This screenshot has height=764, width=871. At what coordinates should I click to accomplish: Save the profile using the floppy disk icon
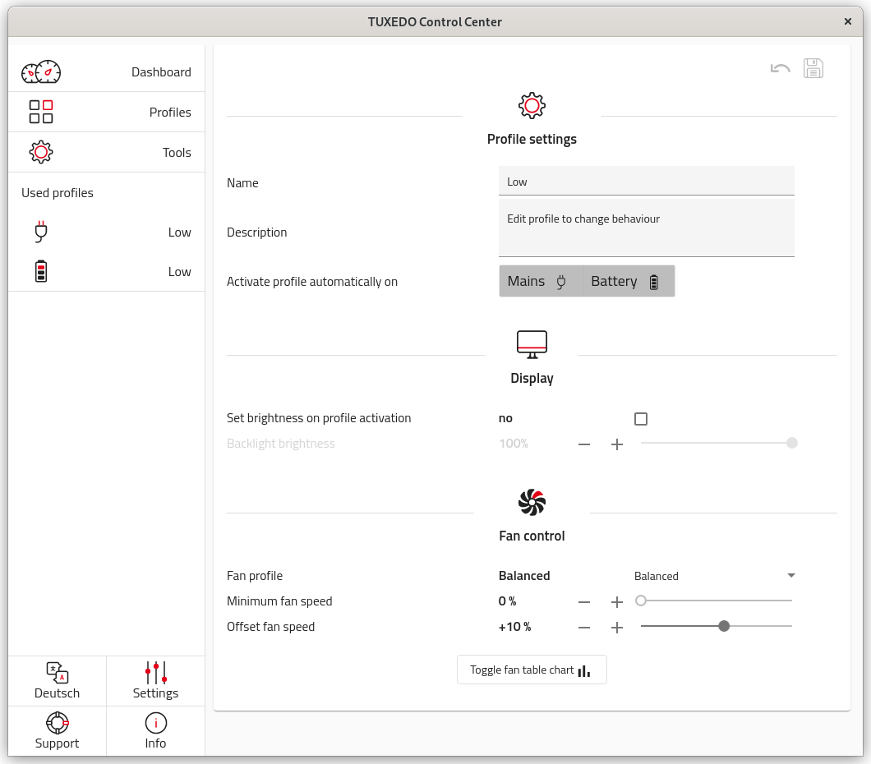[x=813, y=68]
